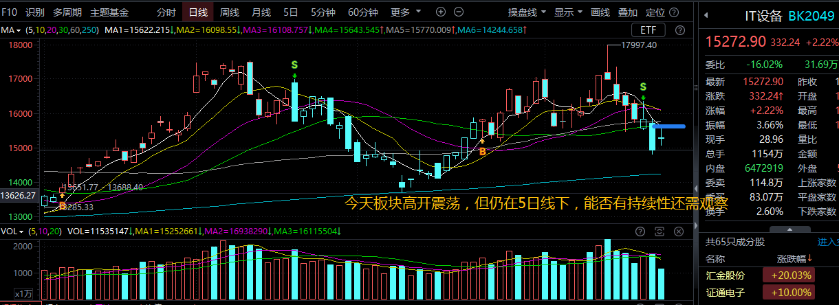Screen dimensions: 839x305
Task: Select the 5日 period tab
Action: pos(291,12)
